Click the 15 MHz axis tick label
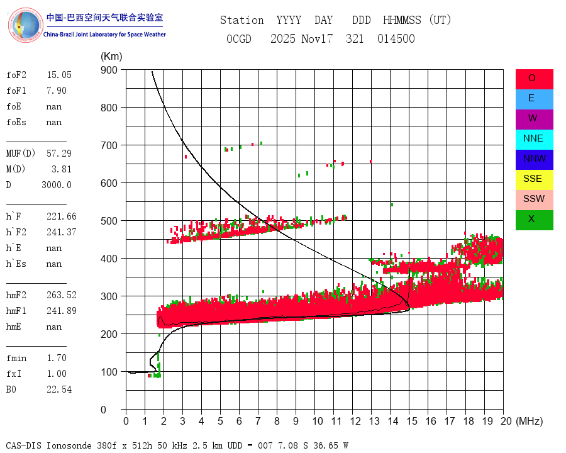566x453 pixels. (412, 421)
